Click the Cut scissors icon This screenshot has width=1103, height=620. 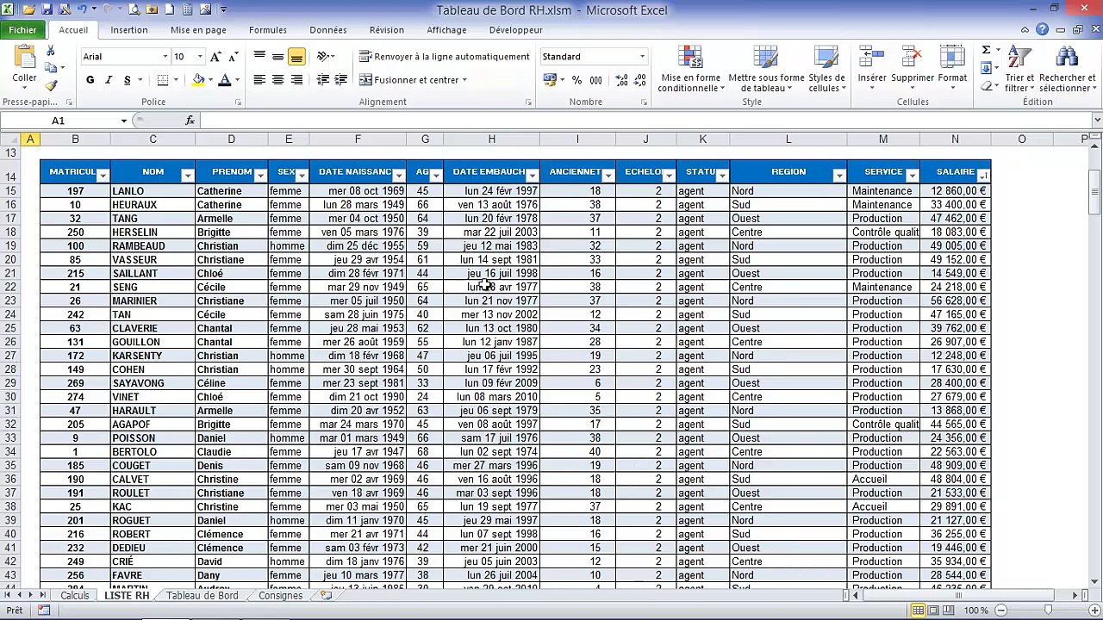coord(50,51)
